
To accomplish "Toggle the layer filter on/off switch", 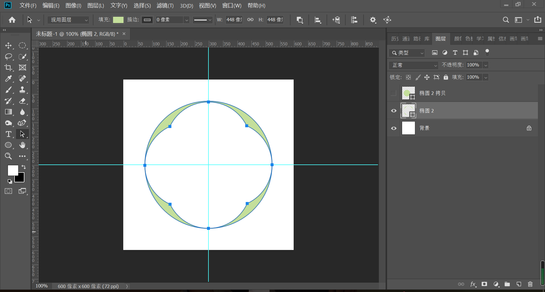I will tap(487, 52).
